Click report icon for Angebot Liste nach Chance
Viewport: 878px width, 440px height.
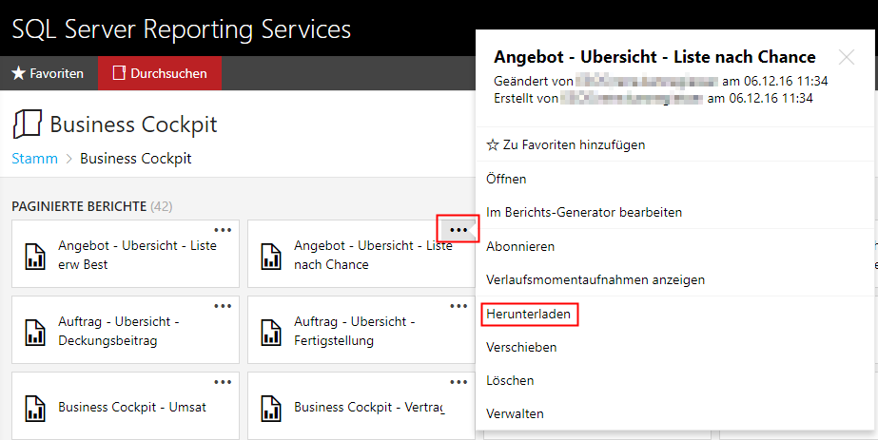click(271, 256)
